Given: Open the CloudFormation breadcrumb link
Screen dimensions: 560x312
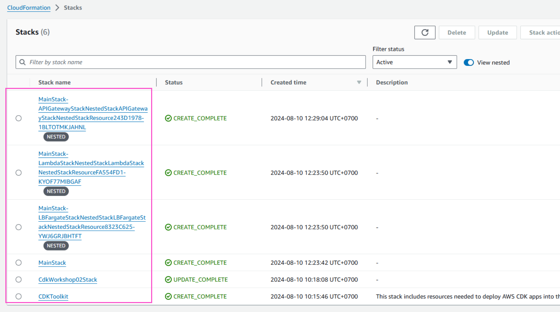Looking at the screenshot, I should [x=29, y=7].
